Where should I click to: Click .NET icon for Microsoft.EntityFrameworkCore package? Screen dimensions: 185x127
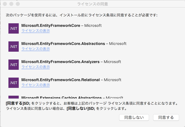(14, 28)
